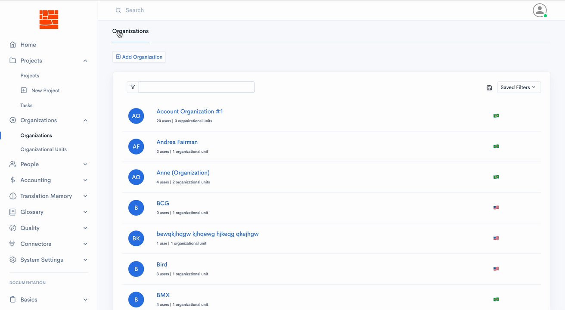The width and height of the screenshot is (565, 310).
Task: Click the System Settings gear icon
Action: pyautogui.click(x=13, y=260)
